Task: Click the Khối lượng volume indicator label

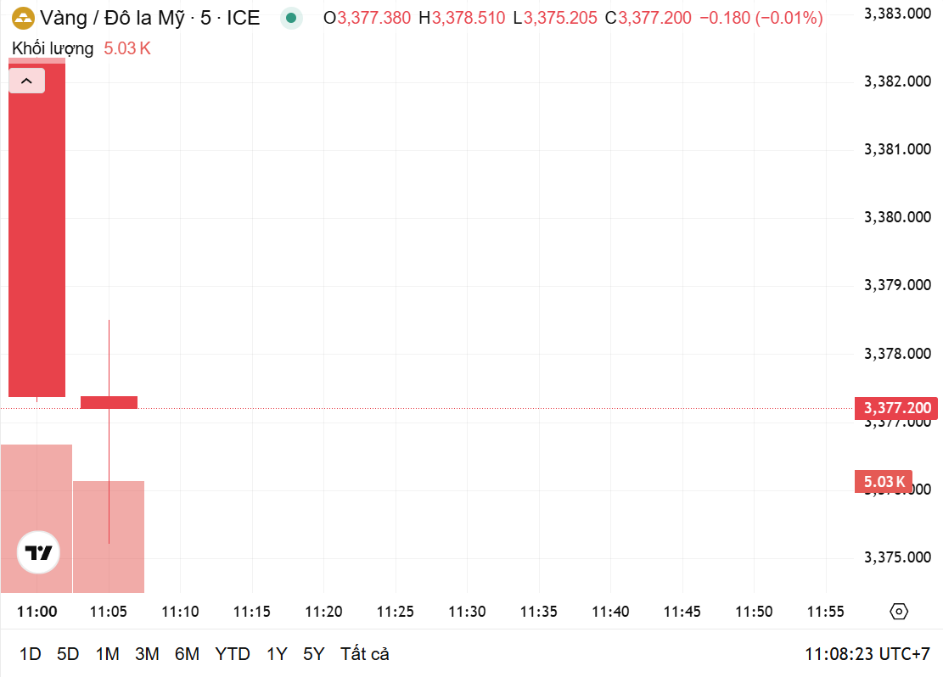Action: (x=53, y=48)
